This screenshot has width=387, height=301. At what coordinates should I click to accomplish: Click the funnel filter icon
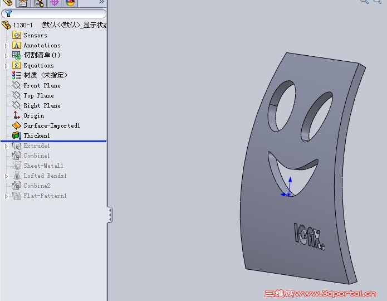8,13
